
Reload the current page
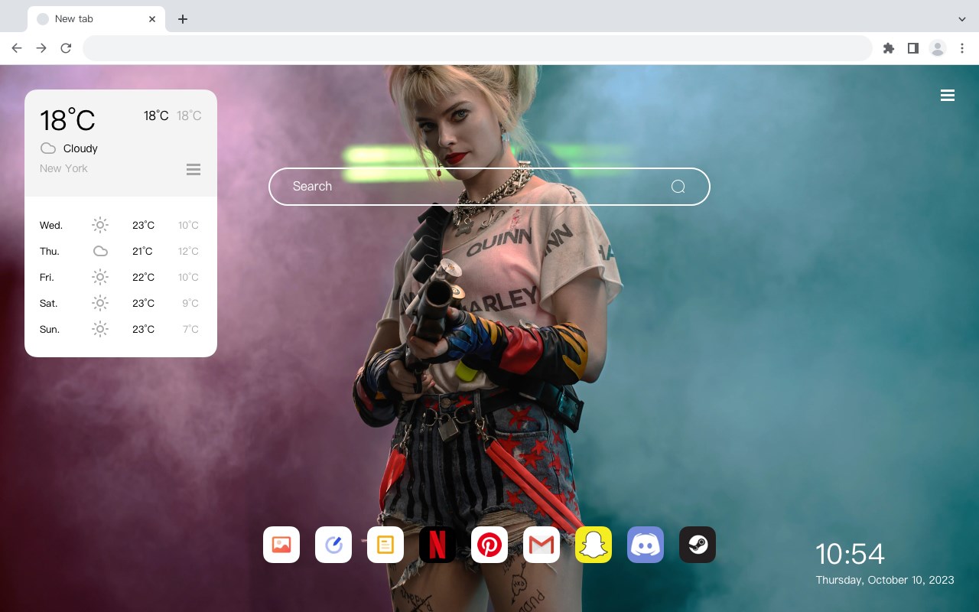pyautogui.click(x=66, y=48)
